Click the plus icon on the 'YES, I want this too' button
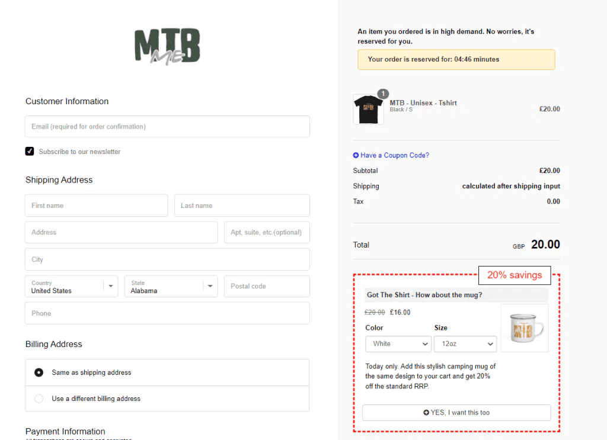The image size is (607, 440). (427, 413)
